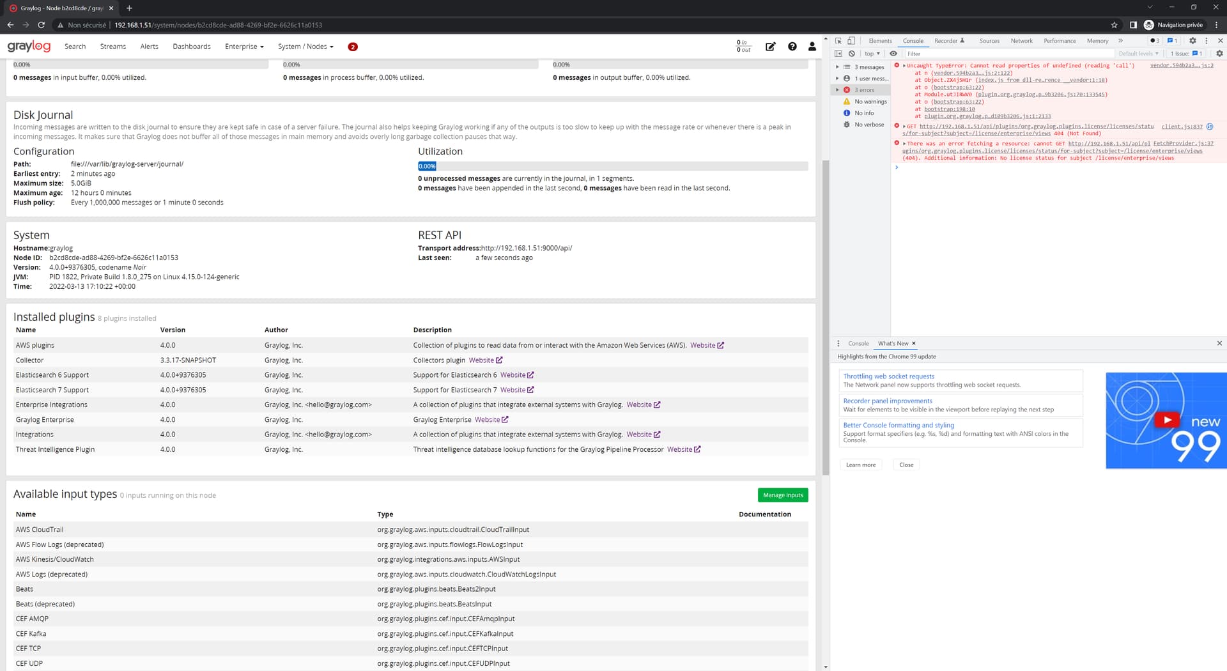Switch to the Network tab in DevTools
The height and width of the screenshot is (671, 1227).
(x=1021, y=41)
